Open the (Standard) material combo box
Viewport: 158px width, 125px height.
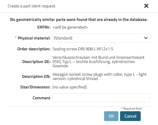tap(101, 38)
